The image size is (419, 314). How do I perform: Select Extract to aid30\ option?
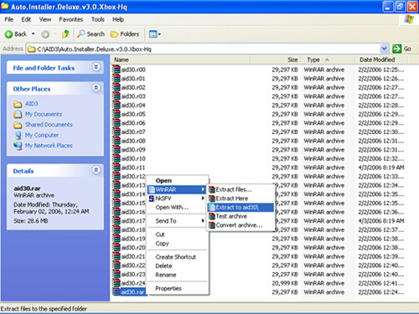[241, 208]
